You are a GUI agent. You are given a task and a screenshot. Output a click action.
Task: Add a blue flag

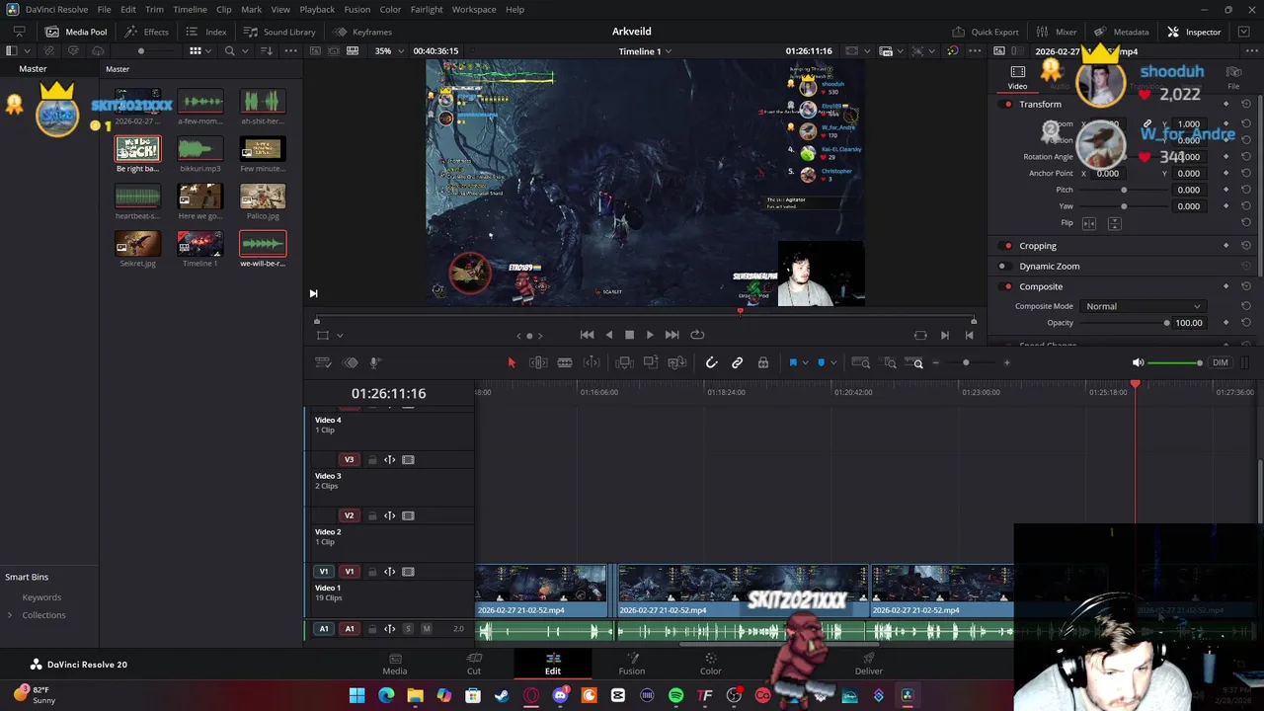point(792,363)
